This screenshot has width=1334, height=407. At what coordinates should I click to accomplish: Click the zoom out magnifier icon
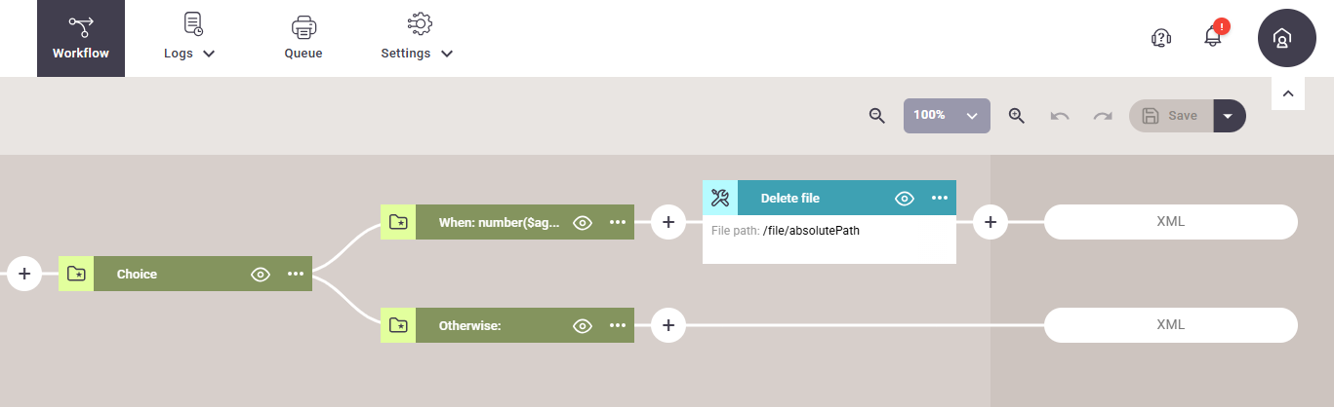coord(877,116)
